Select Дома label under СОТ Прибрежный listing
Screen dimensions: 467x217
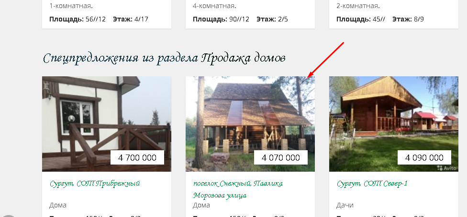pos(58,205)
